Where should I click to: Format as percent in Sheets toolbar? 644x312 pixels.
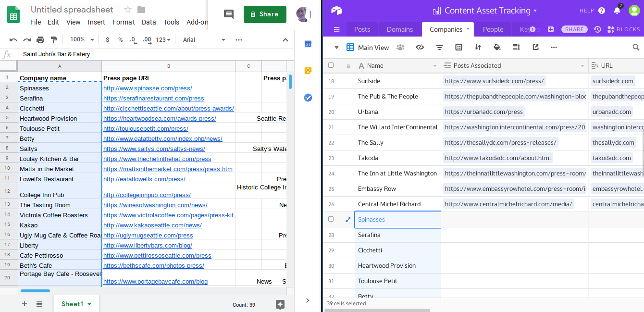point(120,40)
